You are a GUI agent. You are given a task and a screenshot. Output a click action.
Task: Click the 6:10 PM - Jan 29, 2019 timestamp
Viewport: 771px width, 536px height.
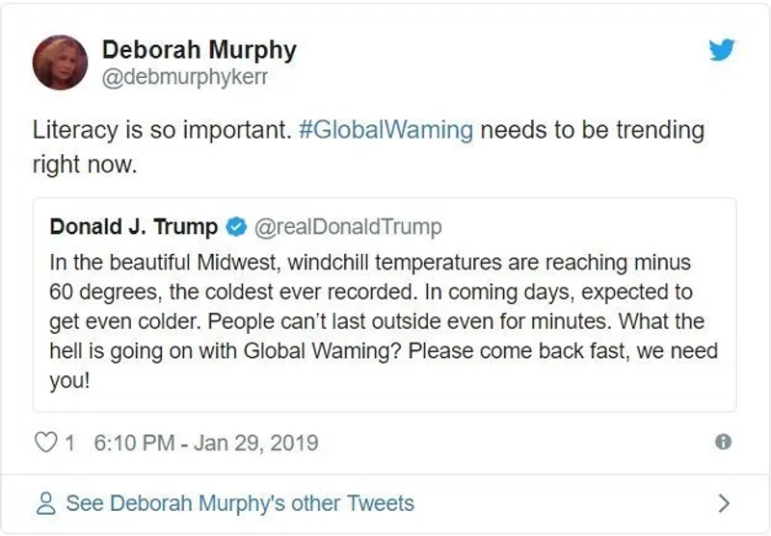click(205, 443)
